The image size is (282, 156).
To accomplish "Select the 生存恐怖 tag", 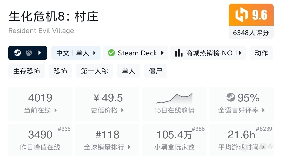I will pyautogui.click(x=27, y=71).
